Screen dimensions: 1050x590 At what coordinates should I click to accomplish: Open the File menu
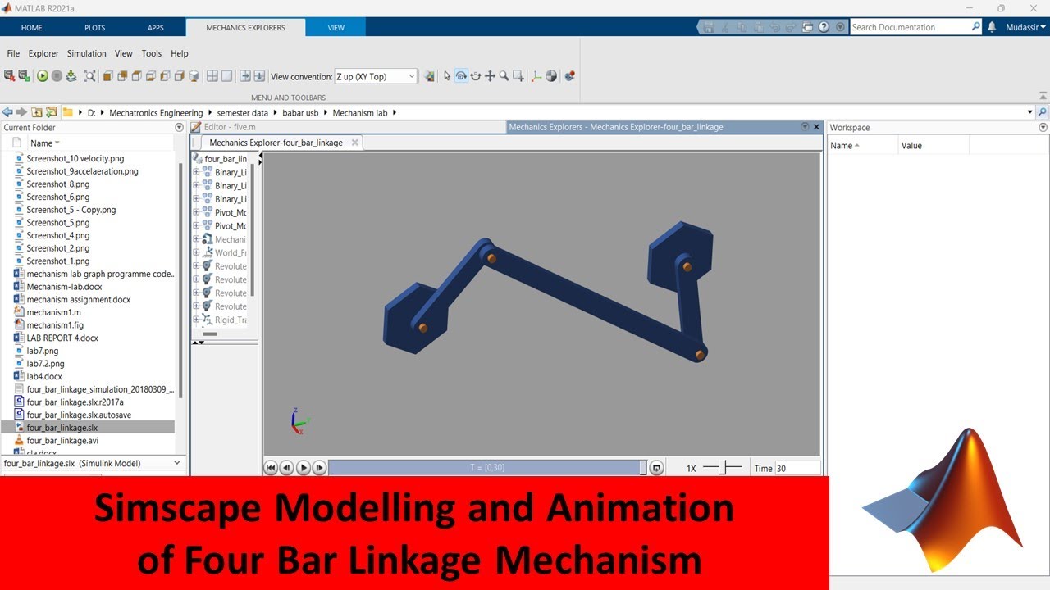[x=13, y=53]
